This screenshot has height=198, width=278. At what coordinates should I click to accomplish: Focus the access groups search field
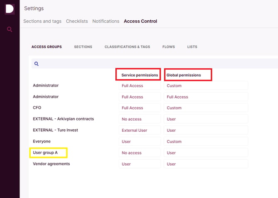click(x=155, y=63)
